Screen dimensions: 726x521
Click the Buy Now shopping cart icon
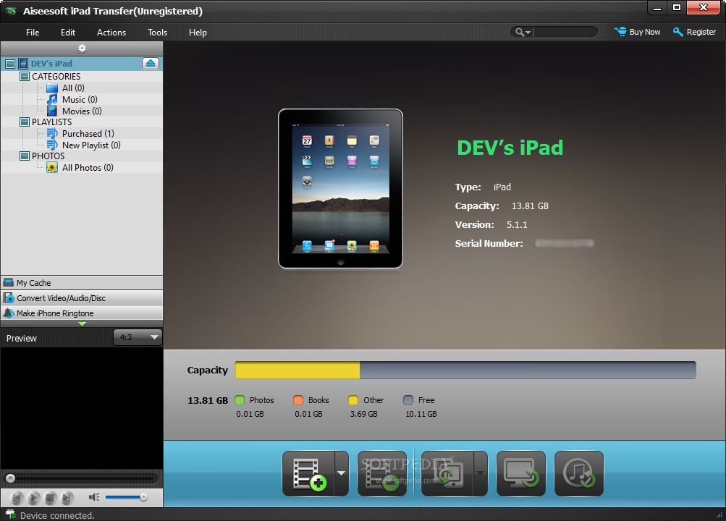[620, 31]
